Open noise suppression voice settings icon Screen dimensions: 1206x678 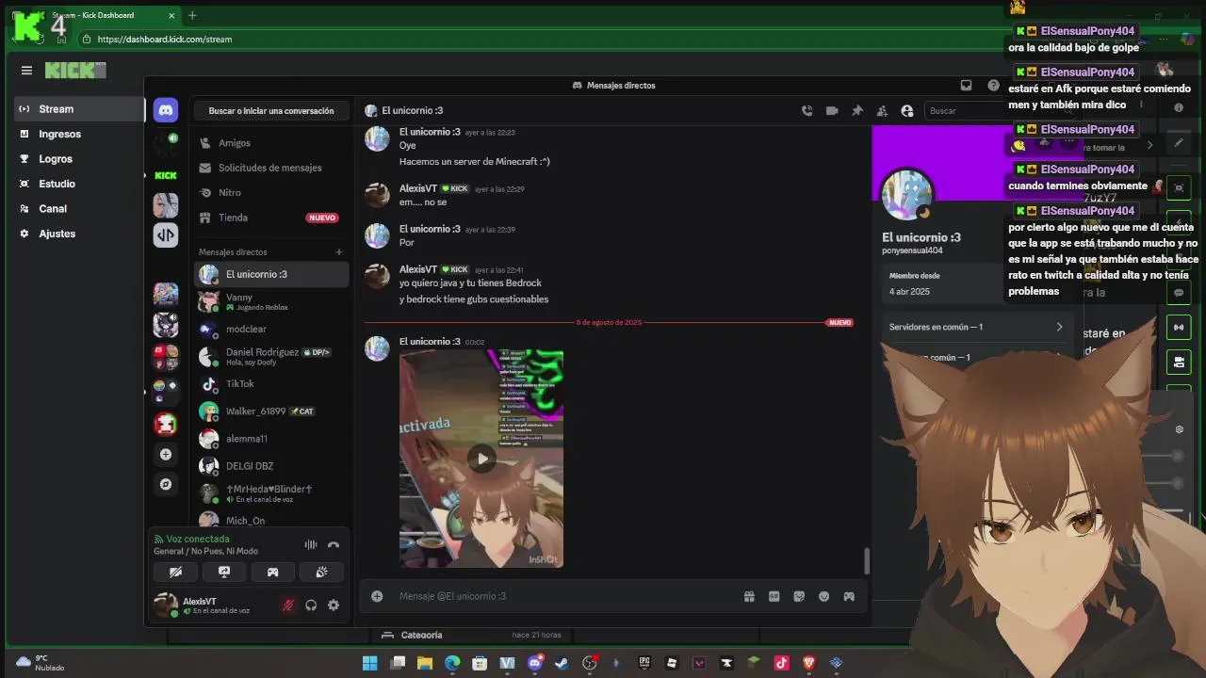[x=310, y=544]
